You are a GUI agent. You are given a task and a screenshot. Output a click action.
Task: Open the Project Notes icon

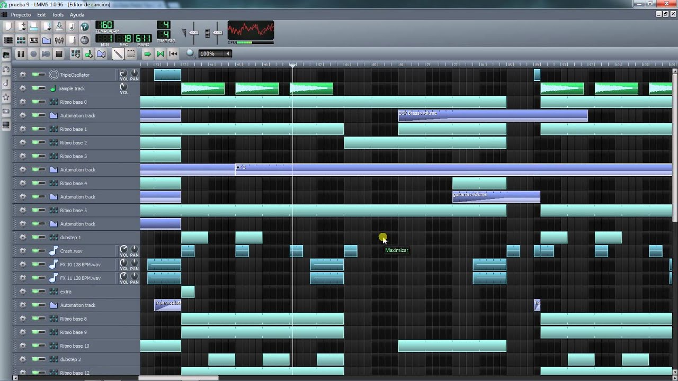(72, 40)
